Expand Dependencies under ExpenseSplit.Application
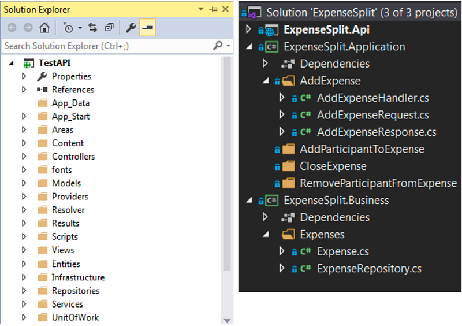The width and height of the screenshot is (462, 326). point(265,63)
